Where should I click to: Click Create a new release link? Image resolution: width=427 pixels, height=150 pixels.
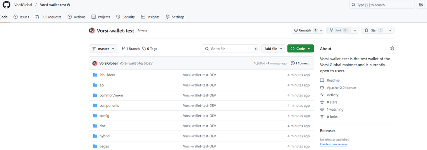click(x=334, y=144)
